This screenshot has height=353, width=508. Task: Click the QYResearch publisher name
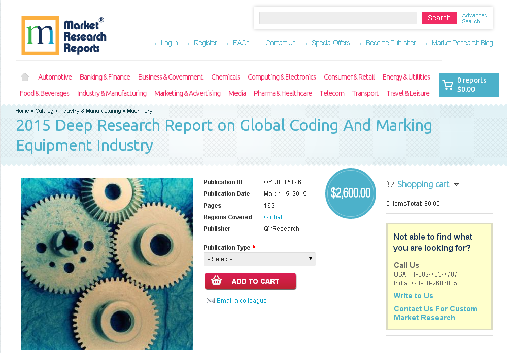pos(282,229)
